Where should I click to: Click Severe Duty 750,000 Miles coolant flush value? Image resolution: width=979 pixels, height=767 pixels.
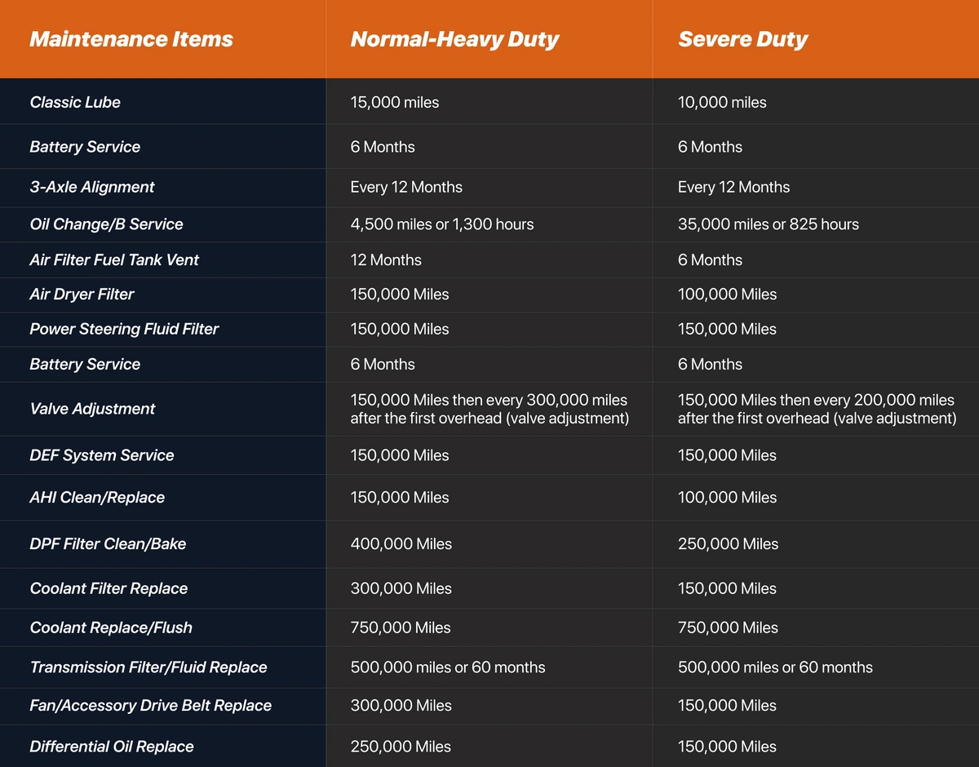(728, 627)
